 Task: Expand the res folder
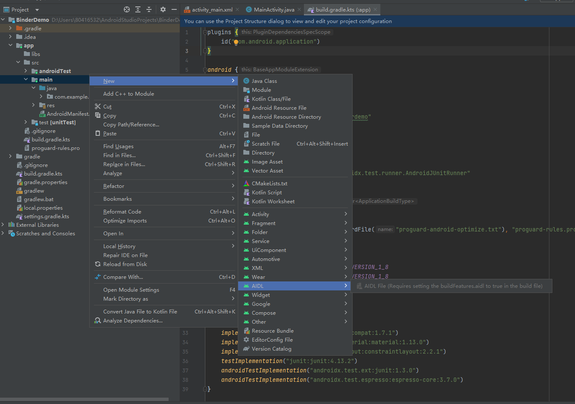(x=34, y=105)
